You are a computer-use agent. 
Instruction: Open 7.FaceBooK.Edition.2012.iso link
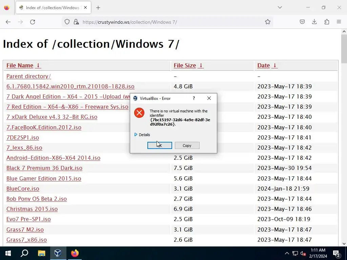pyautogui.click(x=44, y=127)
